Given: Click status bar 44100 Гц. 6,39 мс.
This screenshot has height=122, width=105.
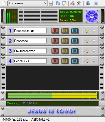Looking at the screenshot, I should pyautogui.click(x=15, y=120).
